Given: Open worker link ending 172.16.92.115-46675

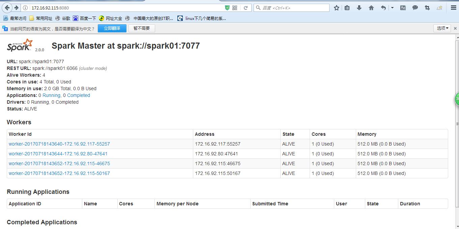Looking at the screenshot, I should pyautogui.click(x=59, y=163).
